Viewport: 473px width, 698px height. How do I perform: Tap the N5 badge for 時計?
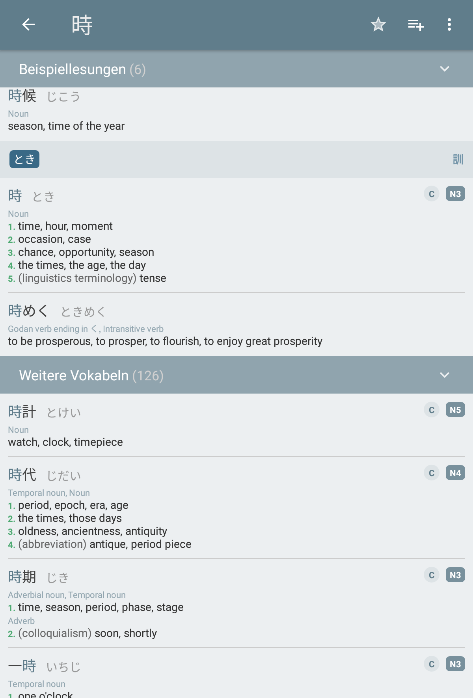tap(455, 410)
